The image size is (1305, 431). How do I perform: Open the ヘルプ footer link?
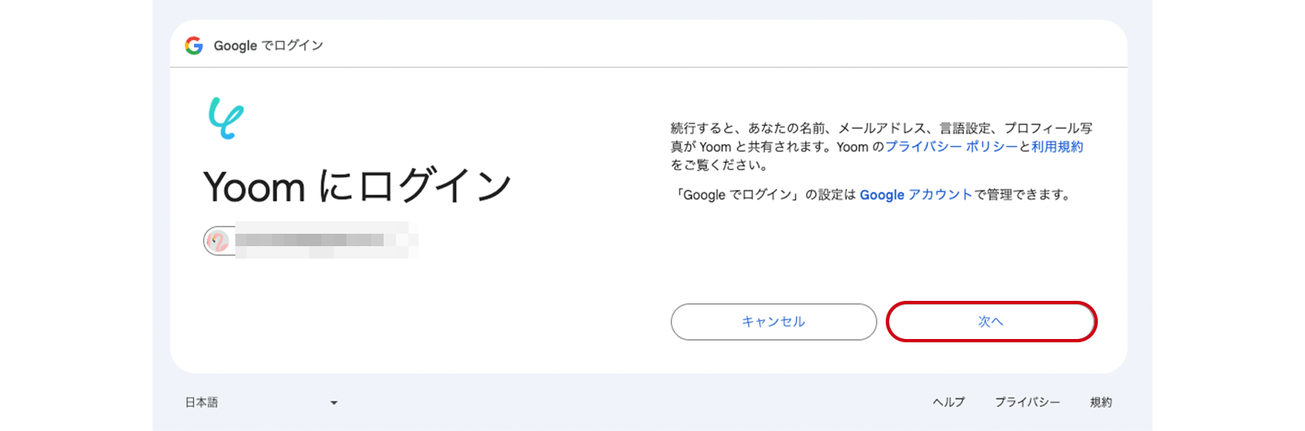(x=949, y=402)
